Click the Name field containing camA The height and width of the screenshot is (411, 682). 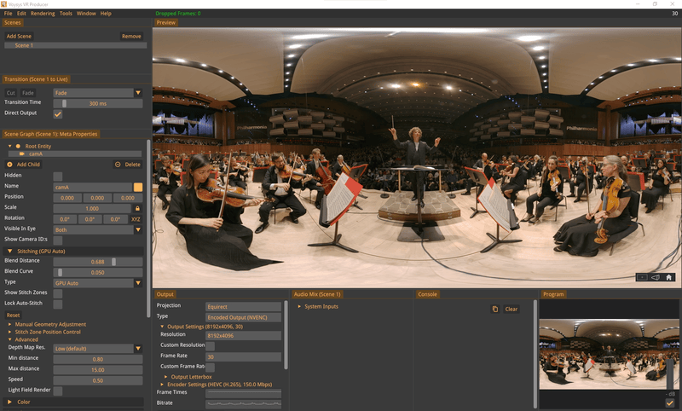coord(93,187)
